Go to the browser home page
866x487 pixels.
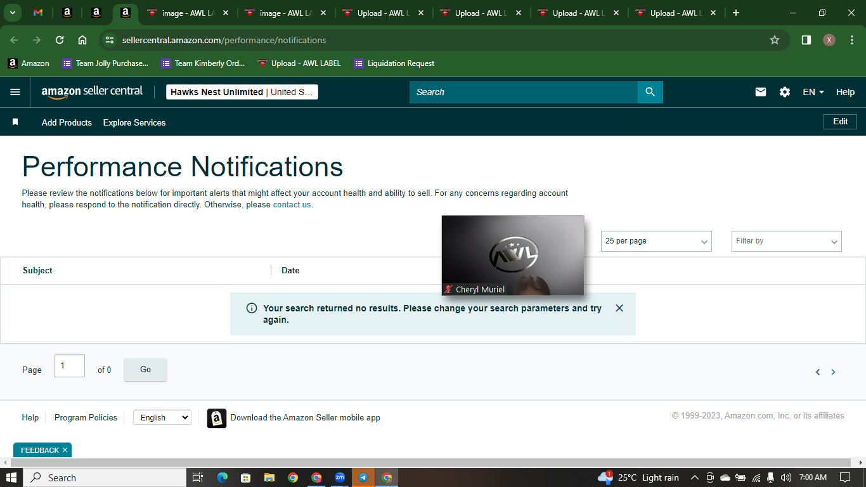[82, 40]
